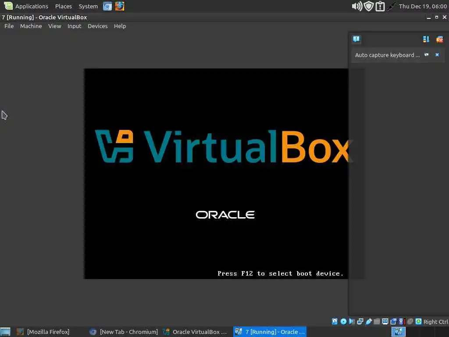
Task: Click the display status icon
Action: [x=385, y=321]
